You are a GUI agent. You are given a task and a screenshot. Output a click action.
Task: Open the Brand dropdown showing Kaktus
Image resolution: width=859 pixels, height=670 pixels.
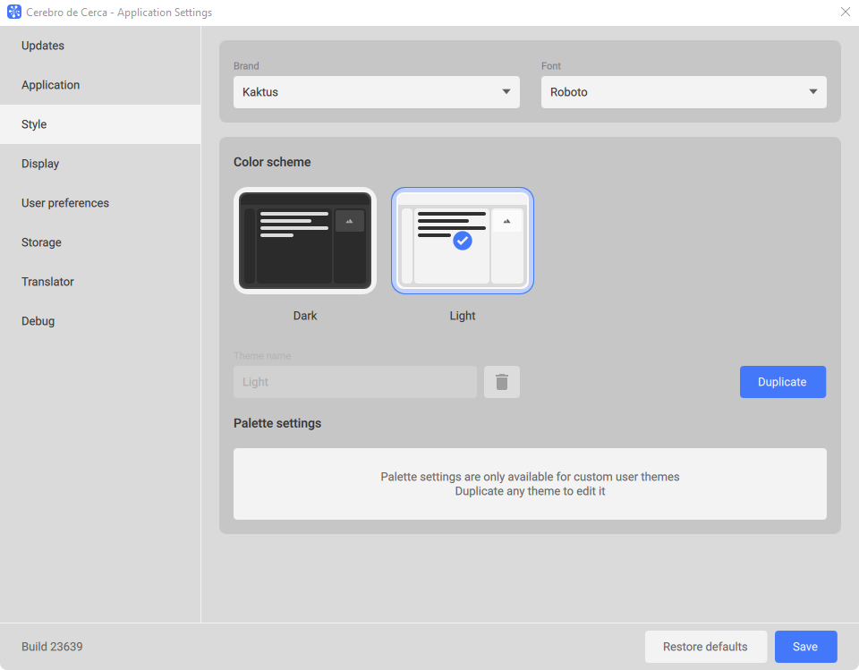click(376, 91)
